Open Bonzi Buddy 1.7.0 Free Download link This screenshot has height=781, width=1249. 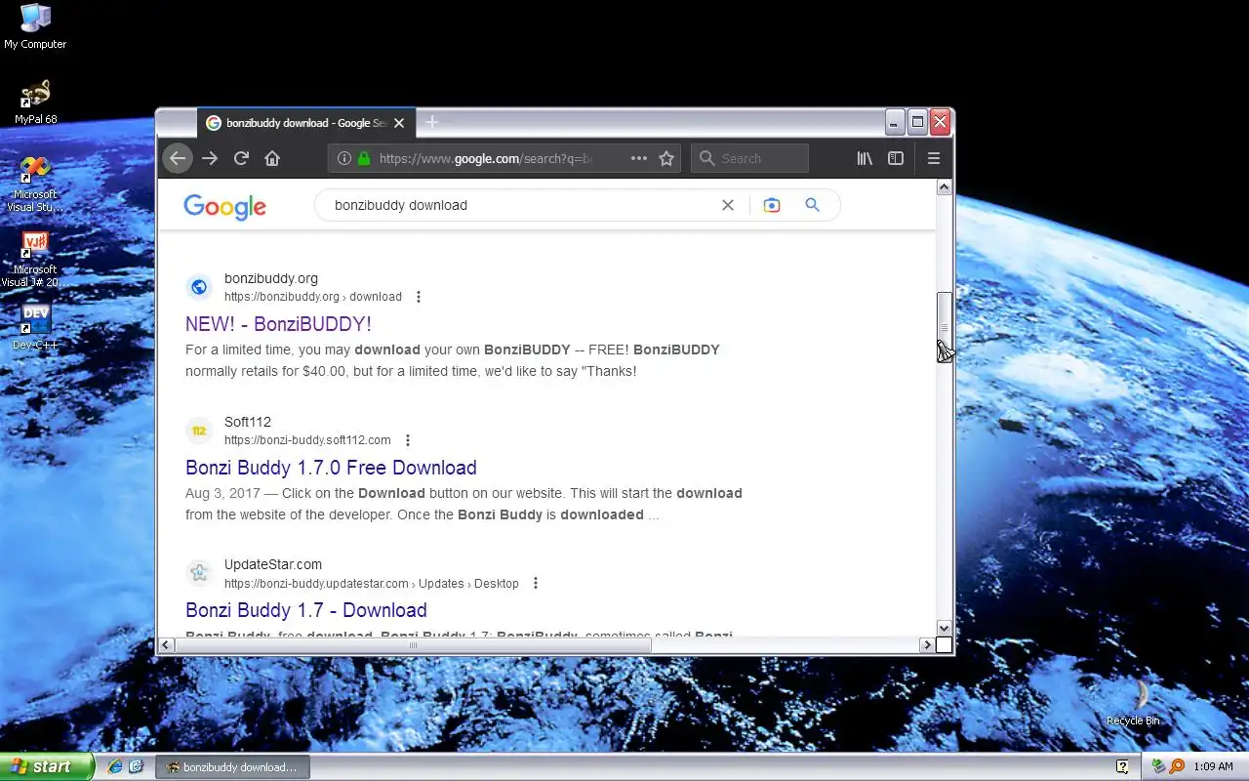331,468
